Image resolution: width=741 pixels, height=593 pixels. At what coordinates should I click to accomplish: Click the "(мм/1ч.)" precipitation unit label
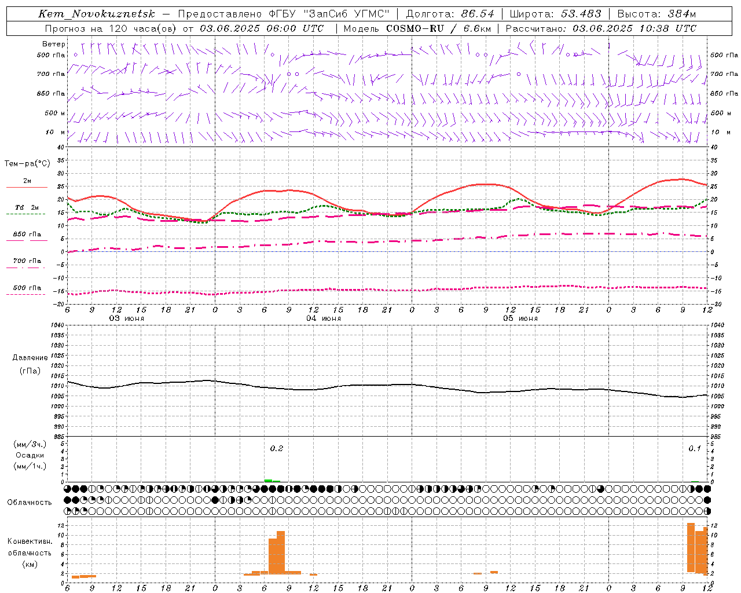(30, 466)
